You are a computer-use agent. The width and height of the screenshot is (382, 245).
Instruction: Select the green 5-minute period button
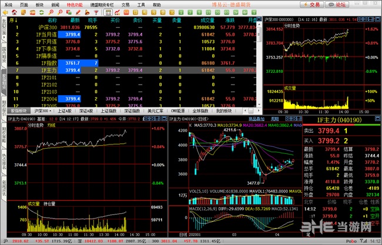199,12
